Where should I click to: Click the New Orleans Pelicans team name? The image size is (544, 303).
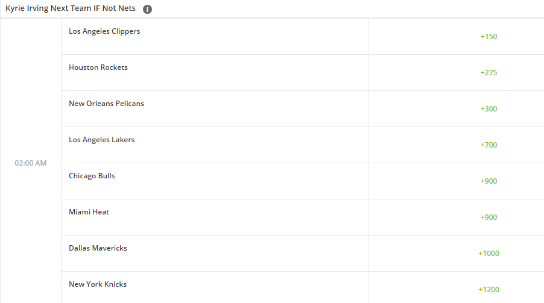(106, 104)
